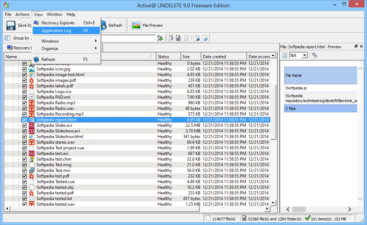Click the File Preview button label

click(x=153, y=25)
